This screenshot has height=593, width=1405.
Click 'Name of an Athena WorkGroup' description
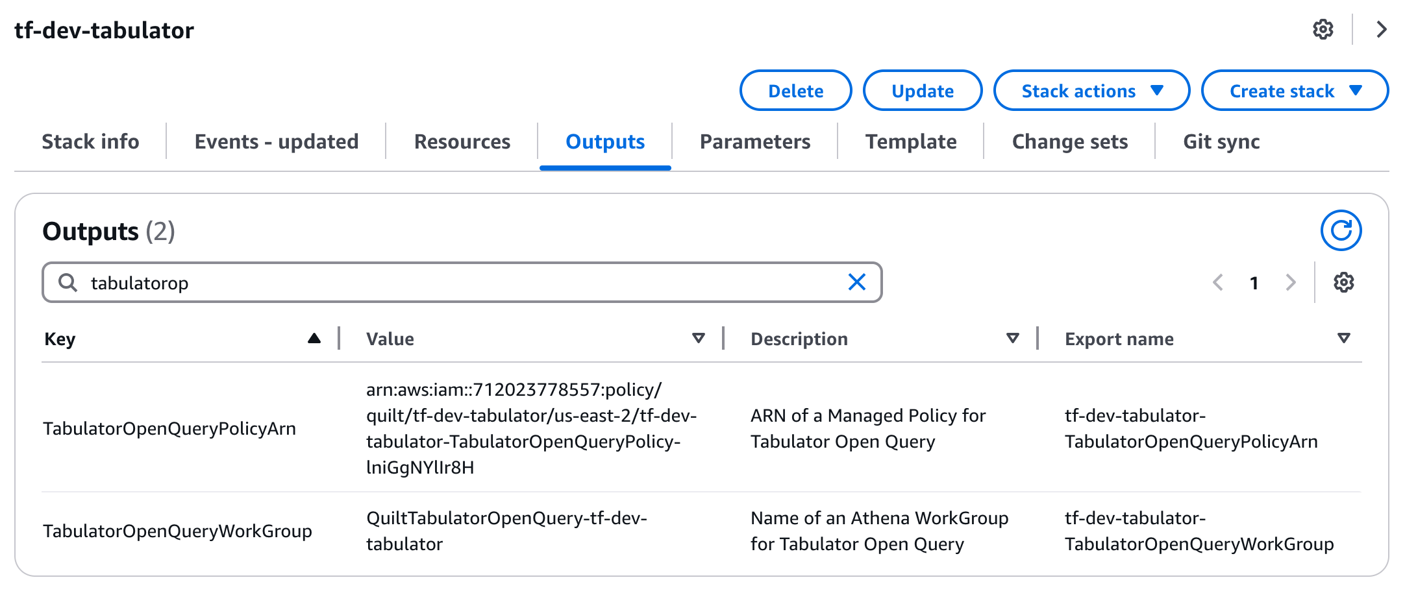(x=880, y=531)
